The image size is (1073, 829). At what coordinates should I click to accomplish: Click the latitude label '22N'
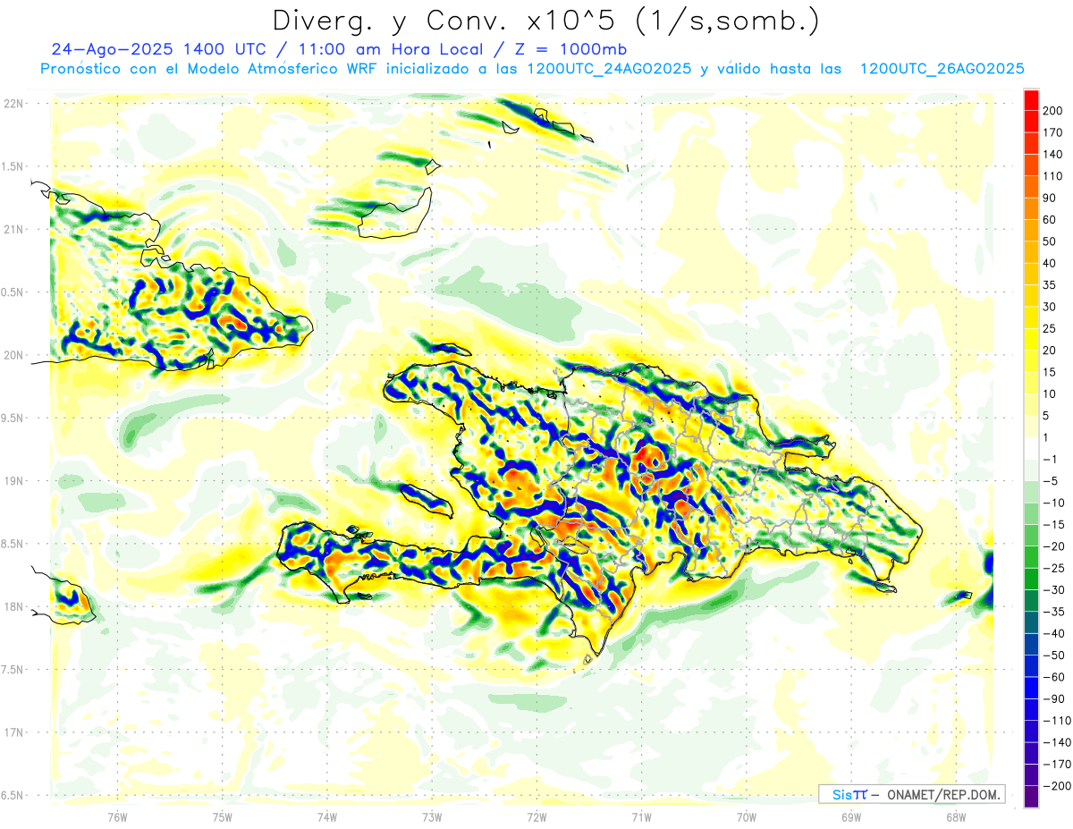[x=13, y=103]
